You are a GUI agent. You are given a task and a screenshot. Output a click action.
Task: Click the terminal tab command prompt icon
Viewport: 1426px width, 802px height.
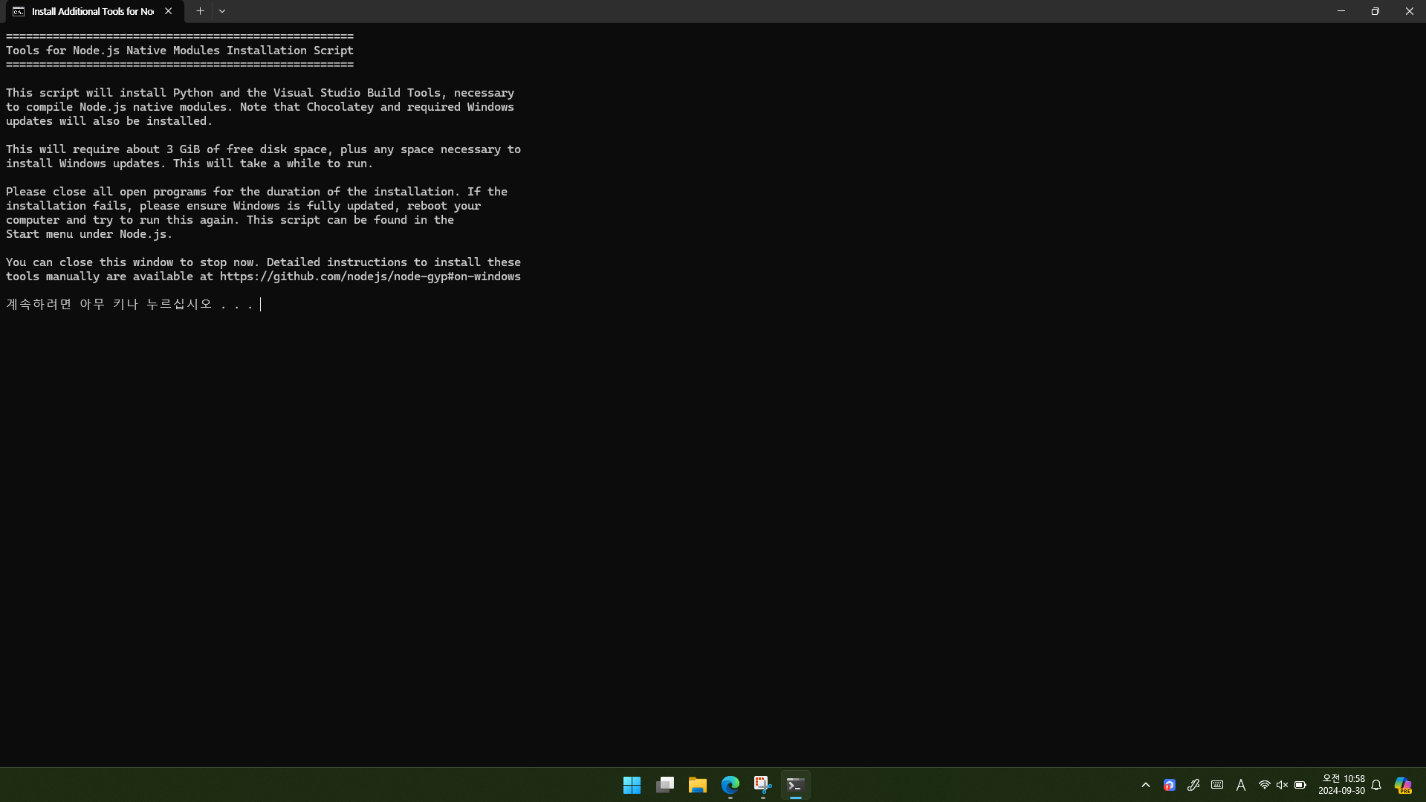pos(19,11)
